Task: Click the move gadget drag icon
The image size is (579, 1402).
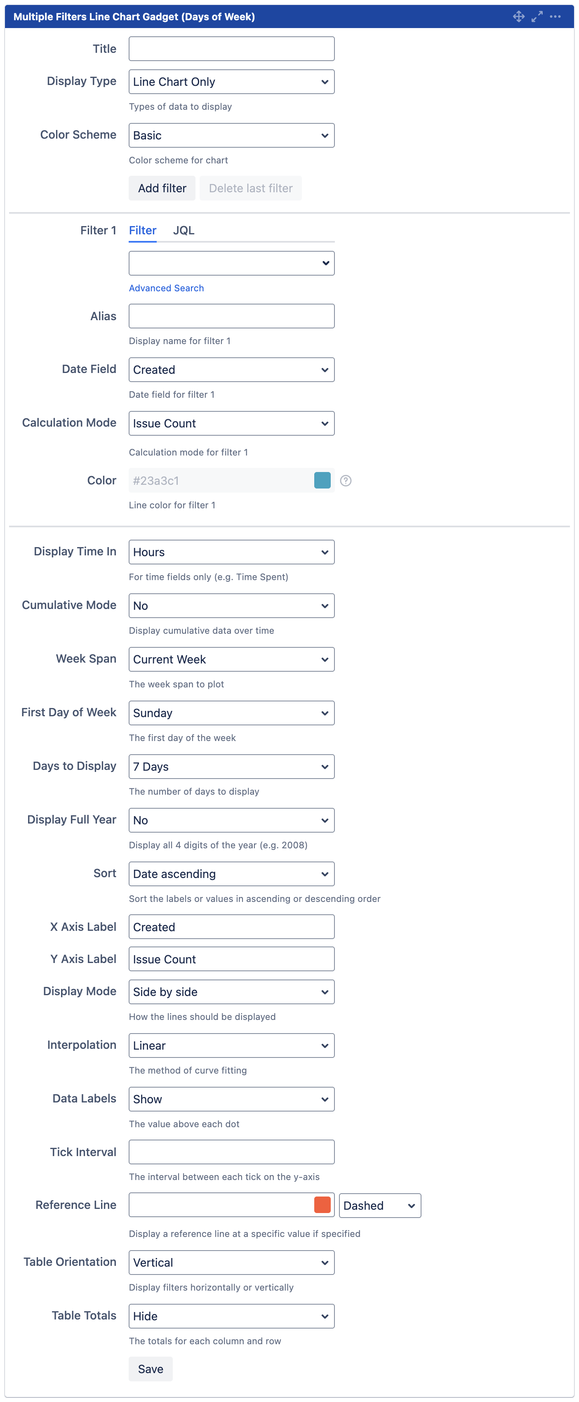Action: [519, 17]
